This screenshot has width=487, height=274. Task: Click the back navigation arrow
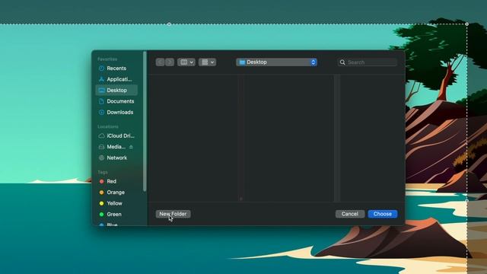(160, 62)
